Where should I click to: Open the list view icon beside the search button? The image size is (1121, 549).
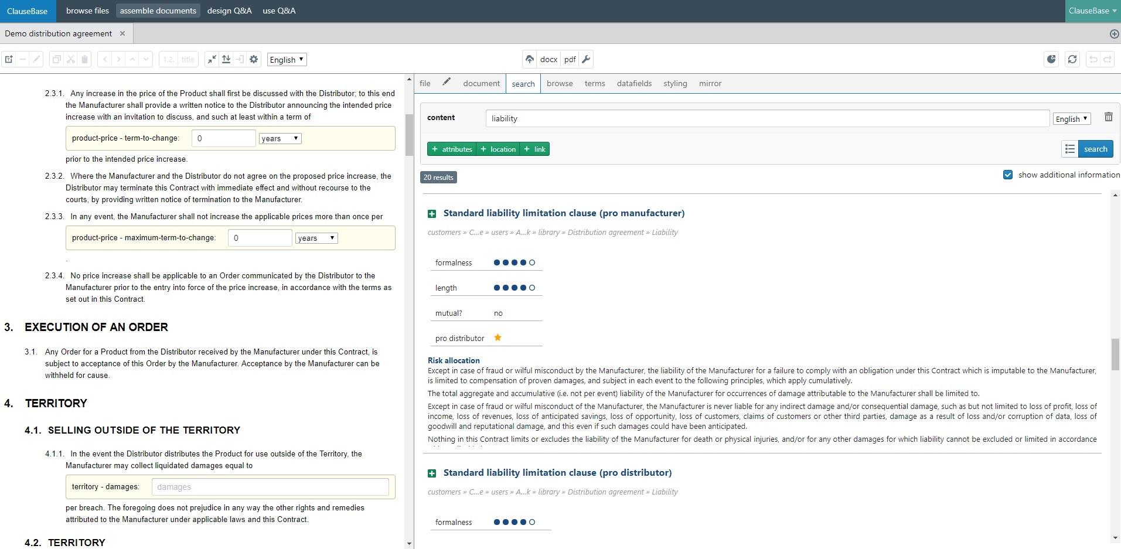(x=1070, y=149)
